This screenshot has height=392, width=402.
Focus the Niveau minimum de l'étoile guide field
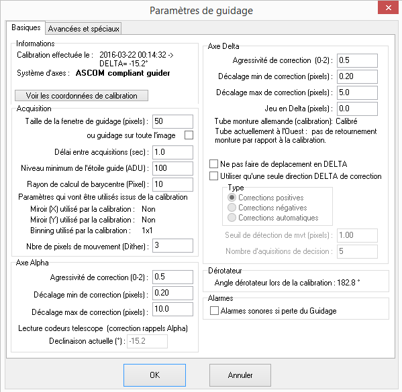tap(172, 168)
